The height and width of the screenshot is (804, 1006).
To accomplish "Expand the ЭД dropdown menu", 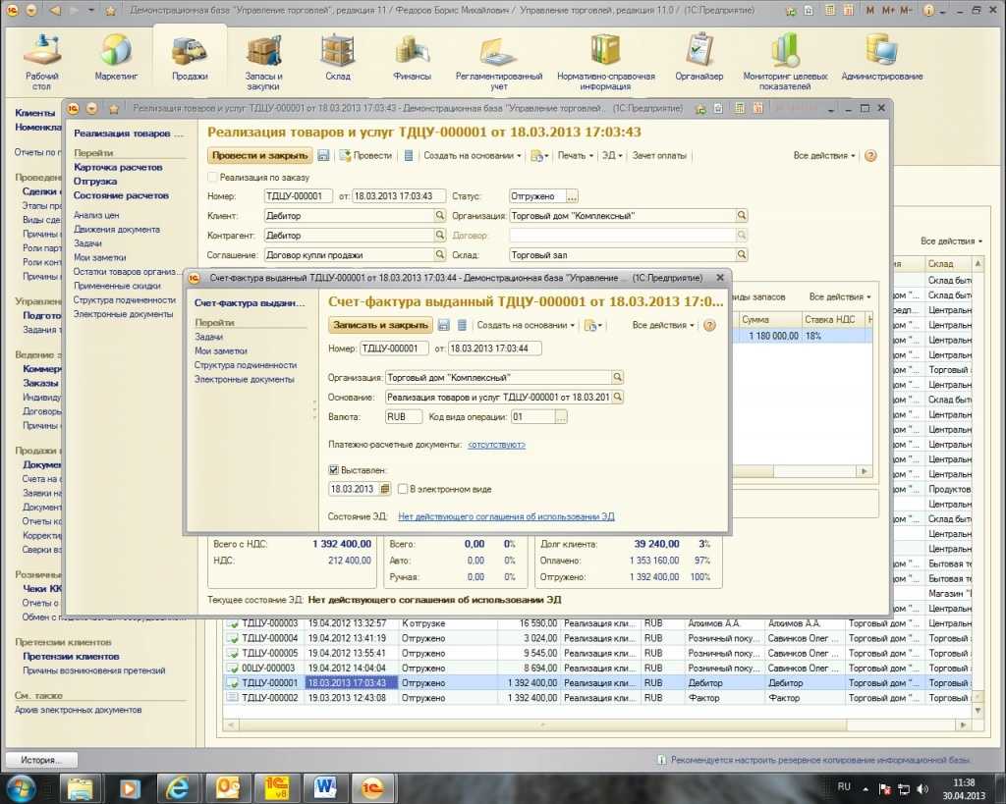I will 612,155.
